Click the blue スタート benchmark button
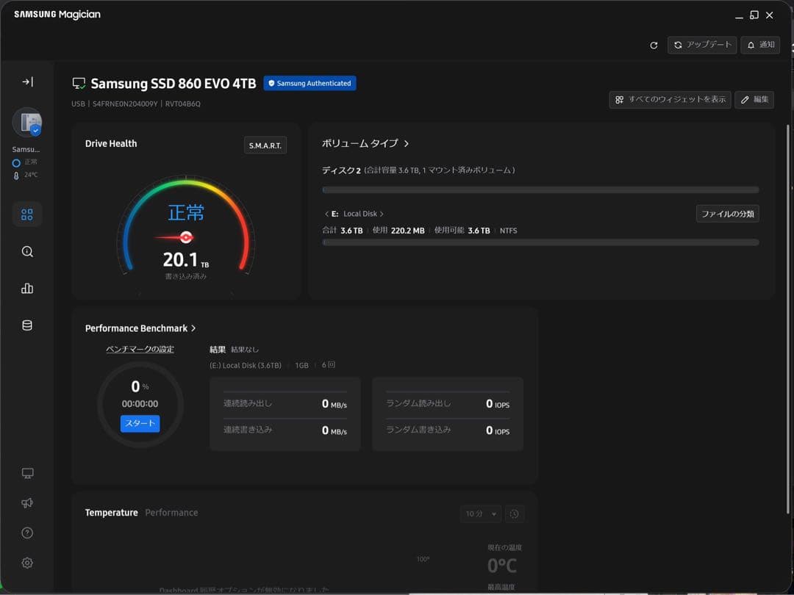 (140, 424)
